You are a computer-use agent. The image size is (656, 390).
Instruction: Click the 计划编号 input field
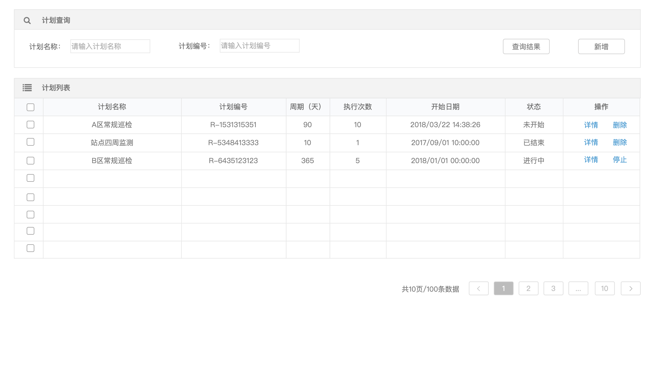260,46
